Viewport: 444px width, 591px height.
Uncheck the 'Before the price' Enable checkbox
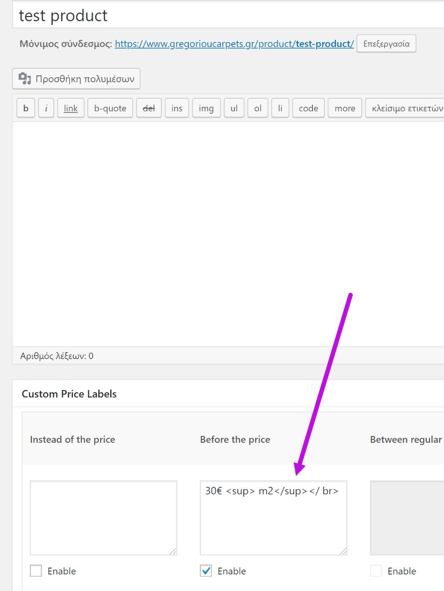[206, 571]
